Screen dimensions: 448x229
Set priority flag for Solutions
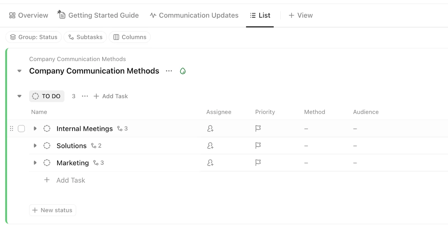click(258, 146)
